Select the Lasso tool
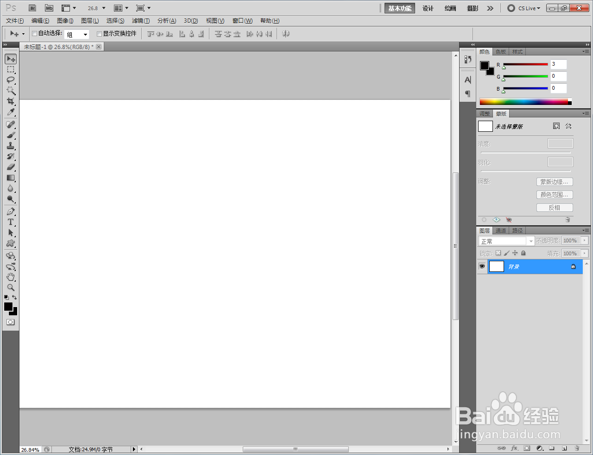Screen dimensions: 593x455 point(11,80)
